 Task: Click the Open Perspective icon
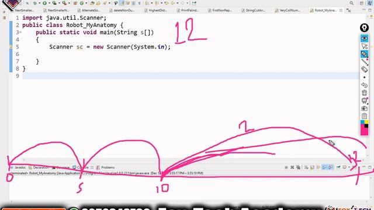click(x=362, y=3)
